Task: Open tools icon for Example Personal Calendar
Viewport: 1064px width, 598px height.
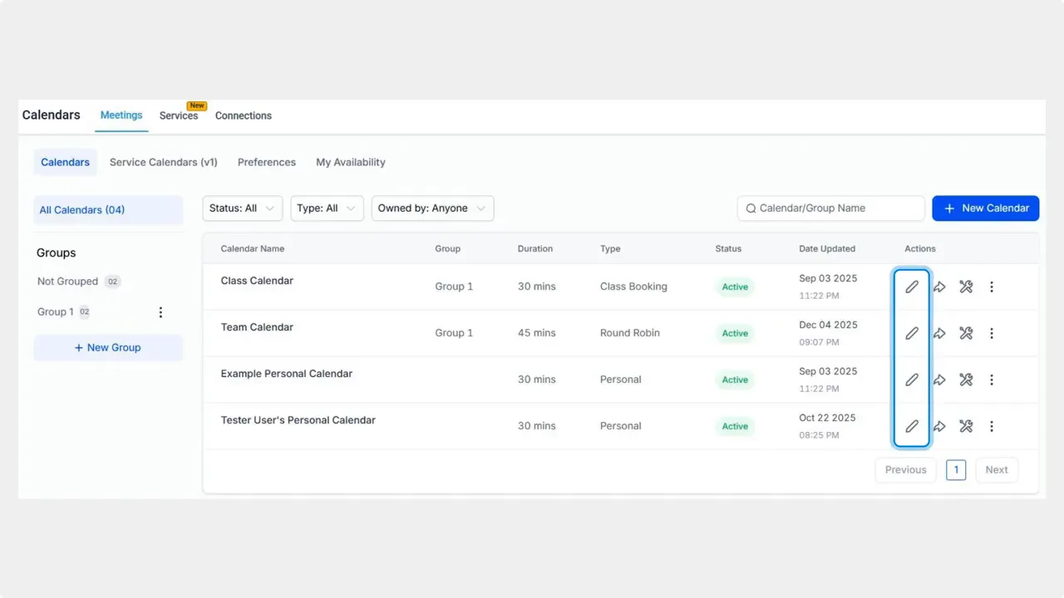Action: 966,380
